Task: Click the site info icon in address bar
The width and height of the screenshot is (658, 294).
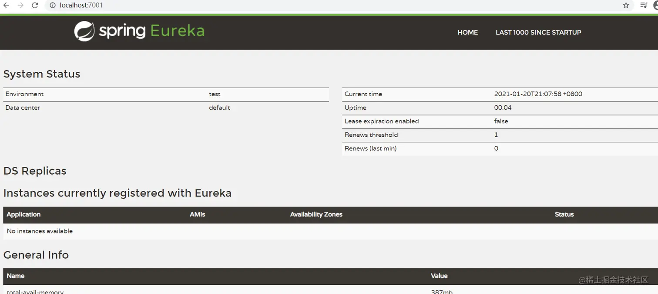Action: click(x=52, y=5)
